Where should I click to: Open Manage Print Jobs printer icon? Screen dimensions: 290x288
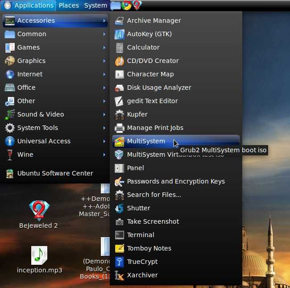click(x=120, y=128)
